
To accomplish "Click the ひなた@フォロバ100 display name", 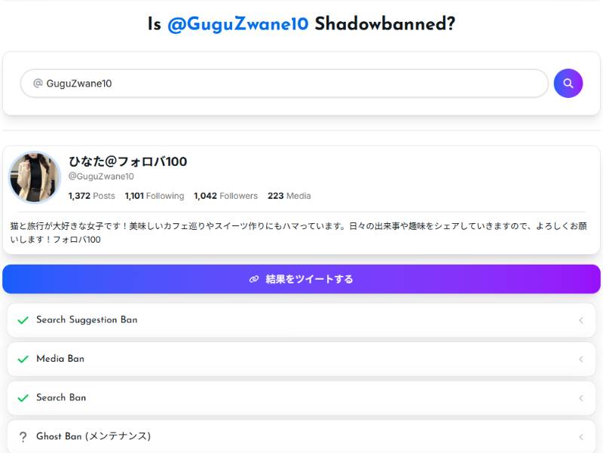I will (x=127, y=161).
